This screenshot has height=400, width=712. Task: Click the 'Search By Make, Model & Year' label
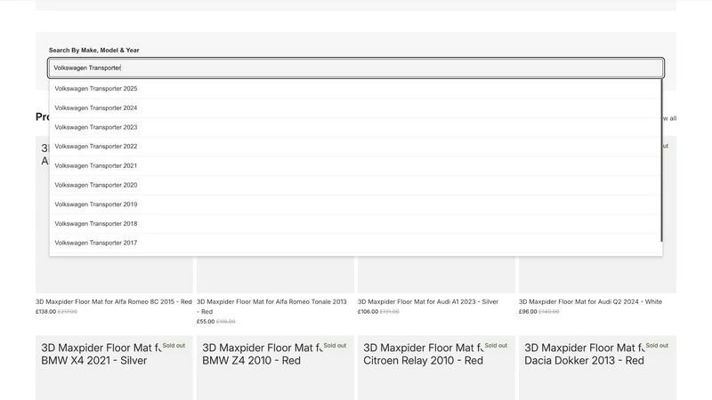(x=94, y=51)
